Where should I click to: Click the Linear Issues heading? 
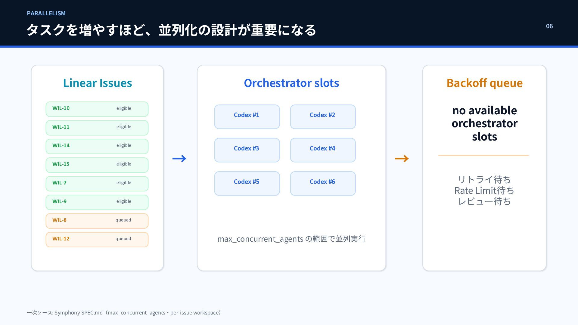coord(97,83)
